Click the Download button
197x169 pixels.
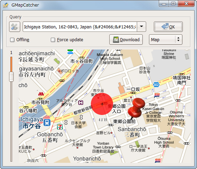(x=126, y=39)
